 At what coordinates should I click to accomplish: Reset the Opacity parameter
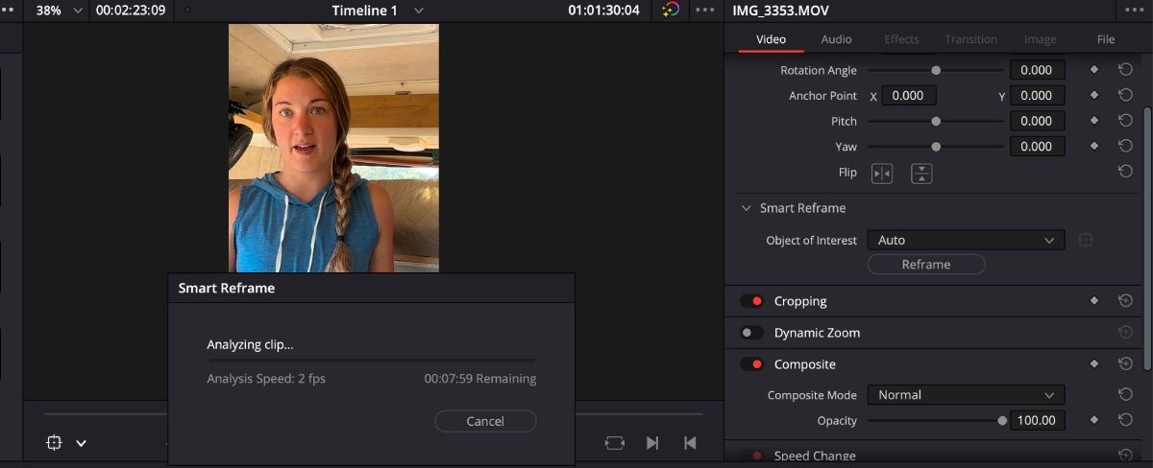[x=1125, y=420]
